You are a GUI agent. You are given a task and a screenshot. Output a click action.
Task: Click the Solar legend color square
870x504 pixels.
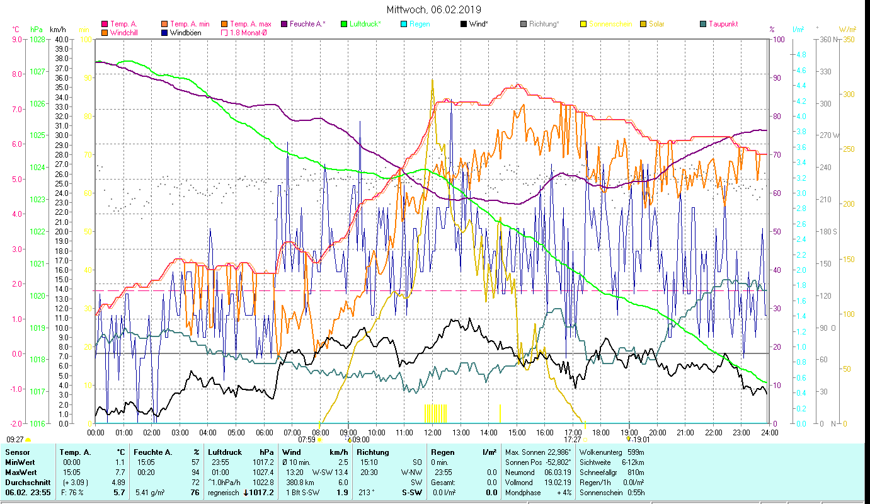point(643,25)
